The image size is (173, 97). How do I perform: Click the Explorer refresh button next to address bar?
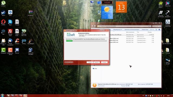coord(150,26)
